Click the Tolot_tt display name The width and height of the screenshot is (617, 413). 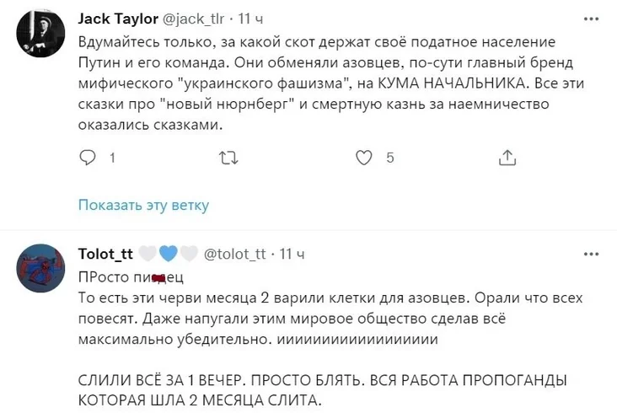(103, 254)
